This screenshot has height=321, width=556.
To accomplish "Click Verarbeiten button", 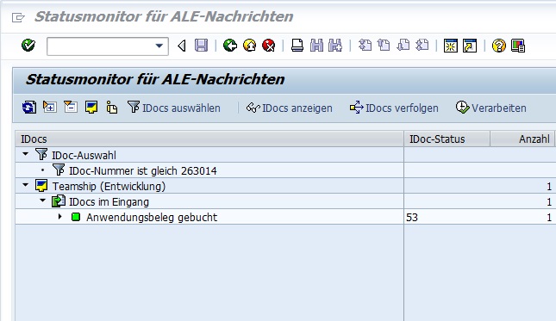I will (491, 108).
